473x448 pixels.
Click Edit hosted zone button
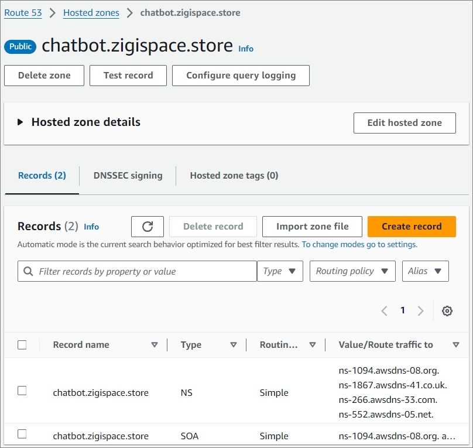405,123
